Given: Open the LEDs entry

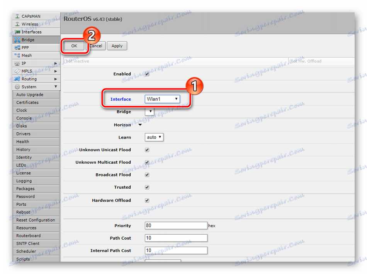Looking at the screenshot, I should pos(36,165).
